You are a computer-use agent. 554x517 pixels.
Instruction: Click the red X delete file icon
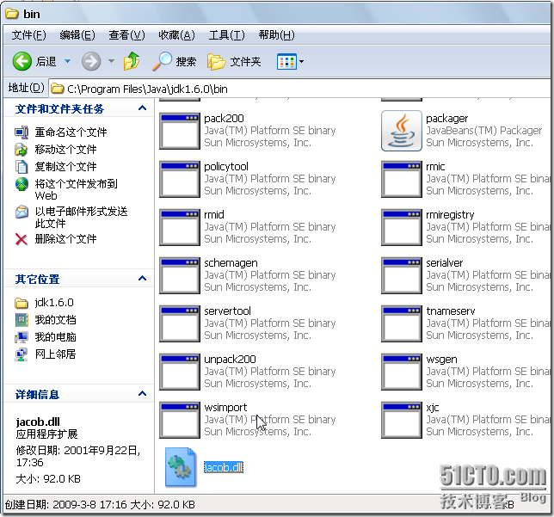tap(22, 239)
